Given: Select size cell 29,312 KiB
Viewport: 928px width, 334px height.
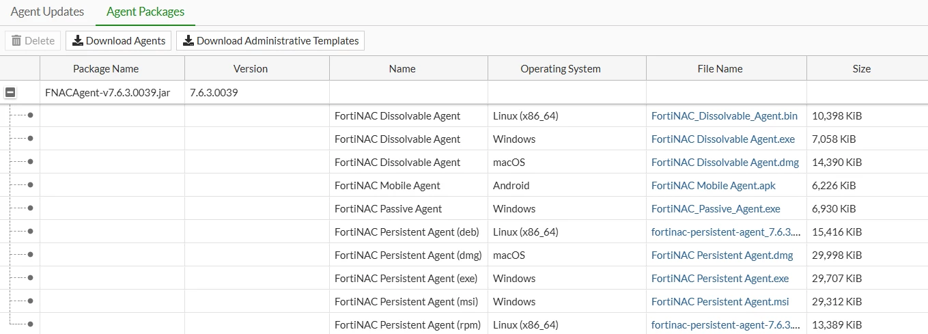Looking at the screenshot, I should pyautogui.click(x=837, y=301).
